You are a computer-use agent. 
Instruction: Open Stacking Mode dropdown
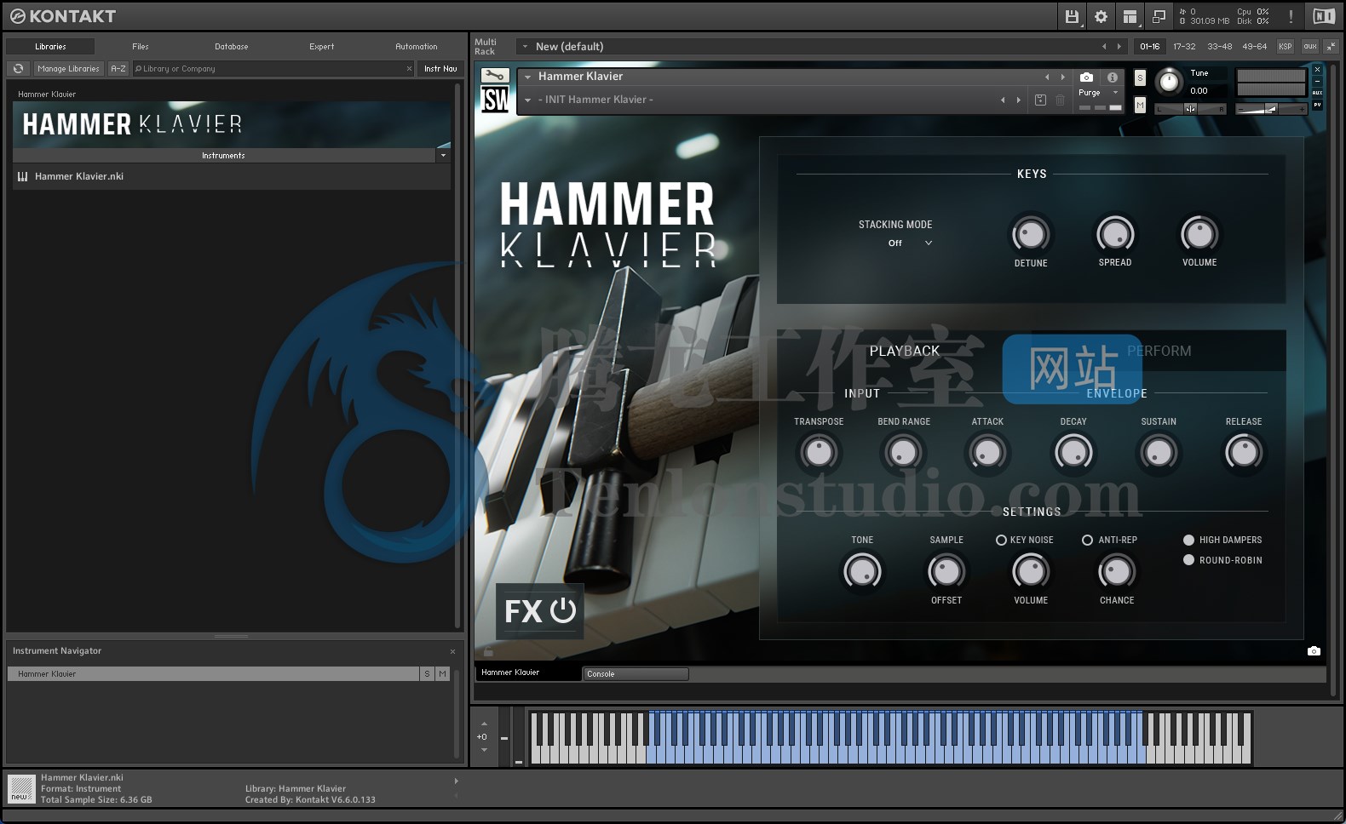pos(910,243)
